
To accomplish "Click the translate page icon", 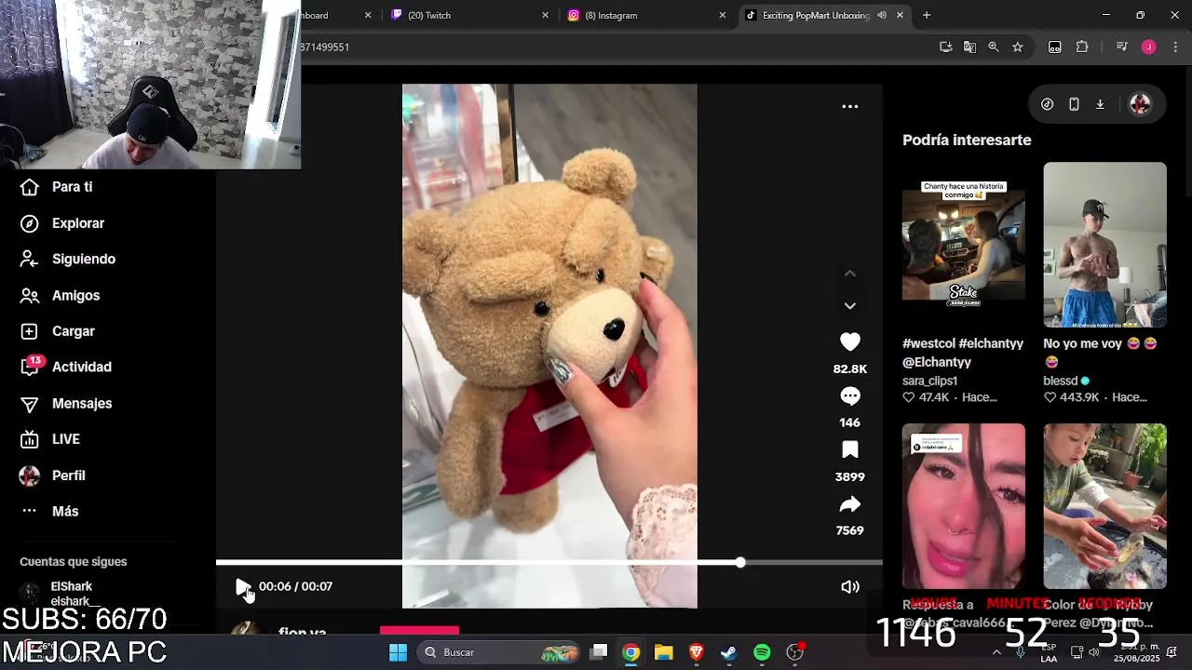I will point(969,47).
